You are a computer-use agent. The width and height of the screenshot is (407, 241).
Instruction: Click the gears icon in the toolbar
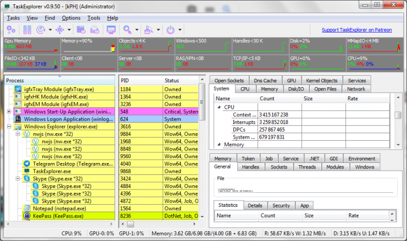point(10,30)
